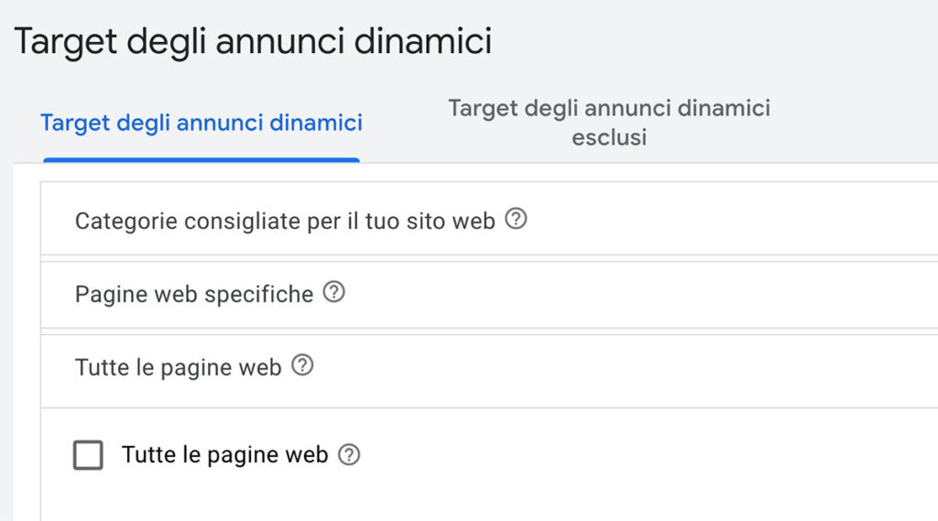Show help for the Tutte le pagine web checkbox

click(x=349, y=454)
